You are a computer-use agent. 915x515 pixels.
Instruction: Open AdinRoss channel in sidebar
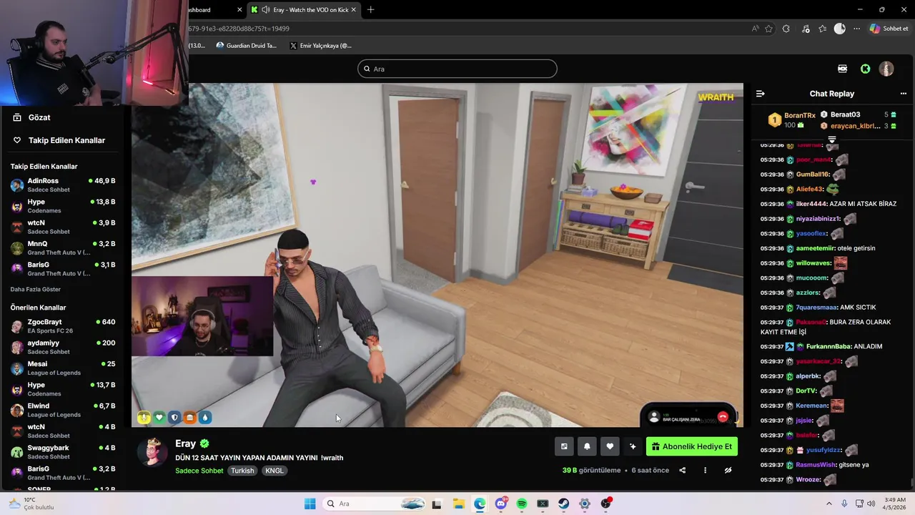click(x=63, y=185)
